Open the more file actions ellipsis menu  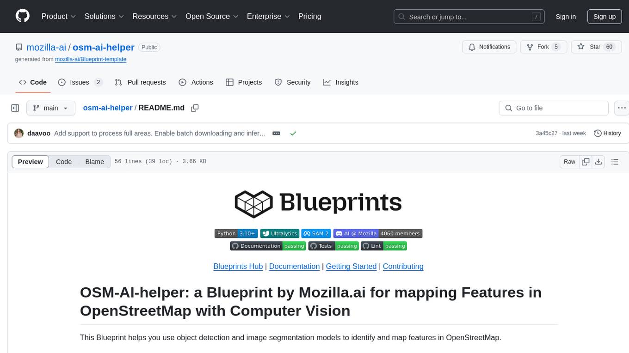tap(622, 108)
